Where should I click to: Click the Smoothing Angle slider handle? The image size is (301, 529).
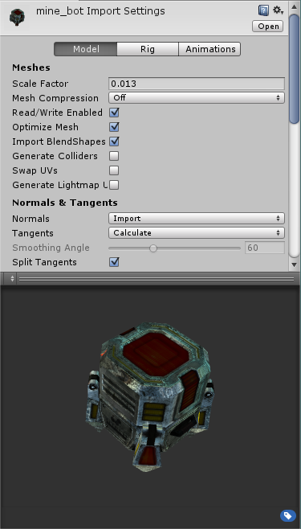[x=153, y=248]
